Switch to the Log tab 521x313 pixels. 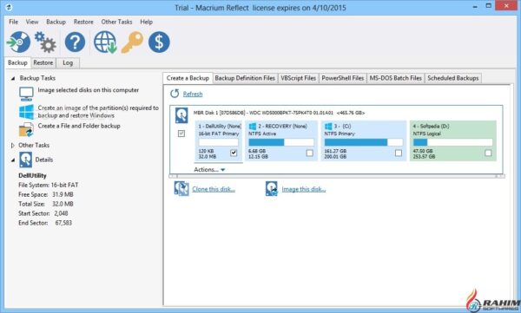(x=68, y=62)
